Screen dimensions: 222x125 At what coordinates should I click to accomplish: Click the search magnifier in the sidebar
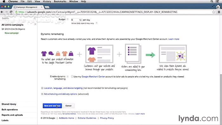35,18
